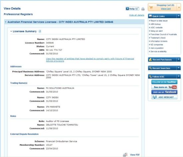Open Franchise Council of Australia link
The image size is (183, 157).
tap(163, 35)
